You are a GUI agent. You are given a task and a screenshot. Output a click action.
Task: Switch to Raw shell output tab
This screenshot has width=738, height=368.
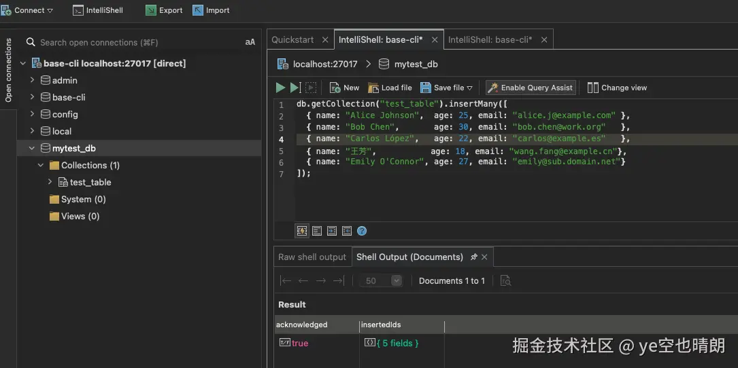[x=312, y=257]
